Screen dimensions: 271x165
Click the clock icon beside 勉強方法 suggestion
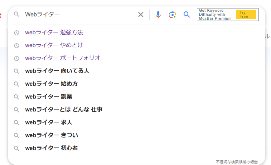16,32
